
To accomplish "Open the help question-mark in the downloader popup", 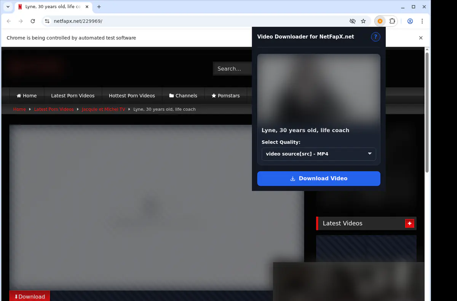I will click(376, 37).
